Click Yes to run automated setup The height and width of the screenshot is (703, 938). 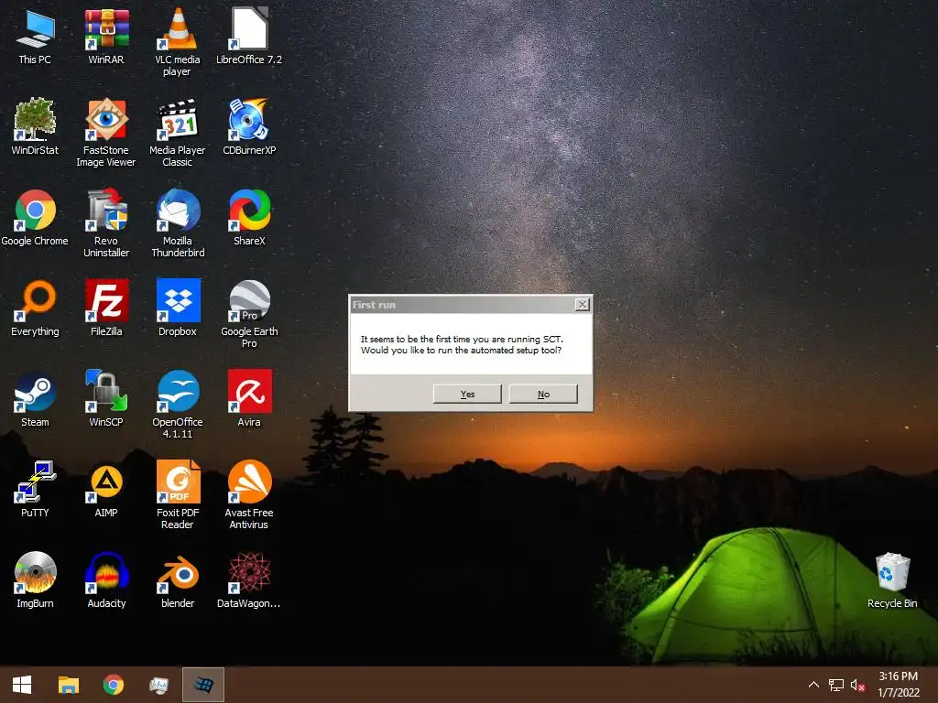coord(467,394)
